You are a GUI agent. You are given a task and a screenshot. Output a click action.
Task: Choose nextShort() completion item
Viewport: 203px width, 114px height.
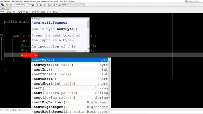tap(70, 79)
